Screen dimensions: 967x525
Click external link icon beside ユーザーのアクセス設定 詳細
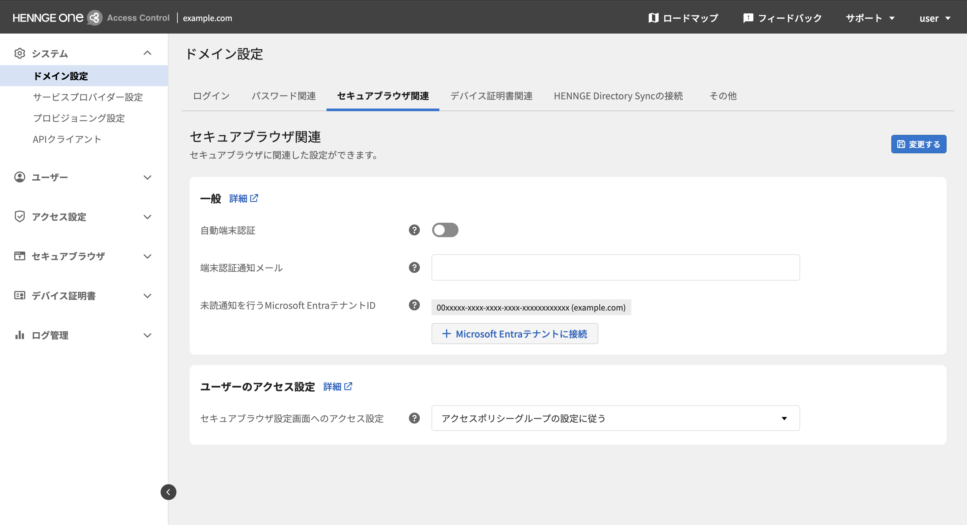(348, 386)
